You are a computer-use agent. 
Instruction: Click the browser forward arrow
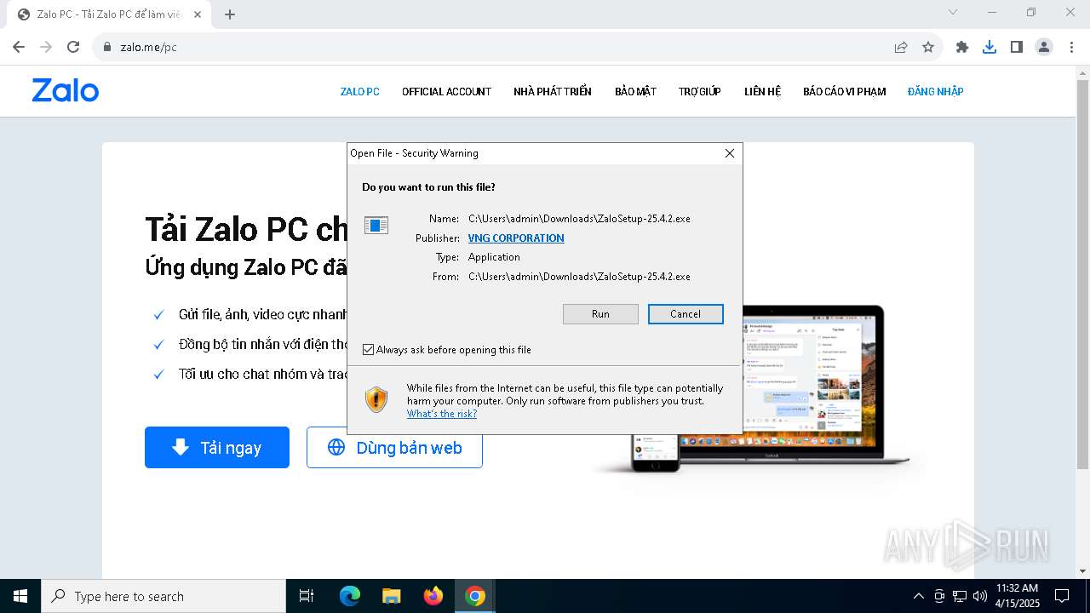pos(46,47)
